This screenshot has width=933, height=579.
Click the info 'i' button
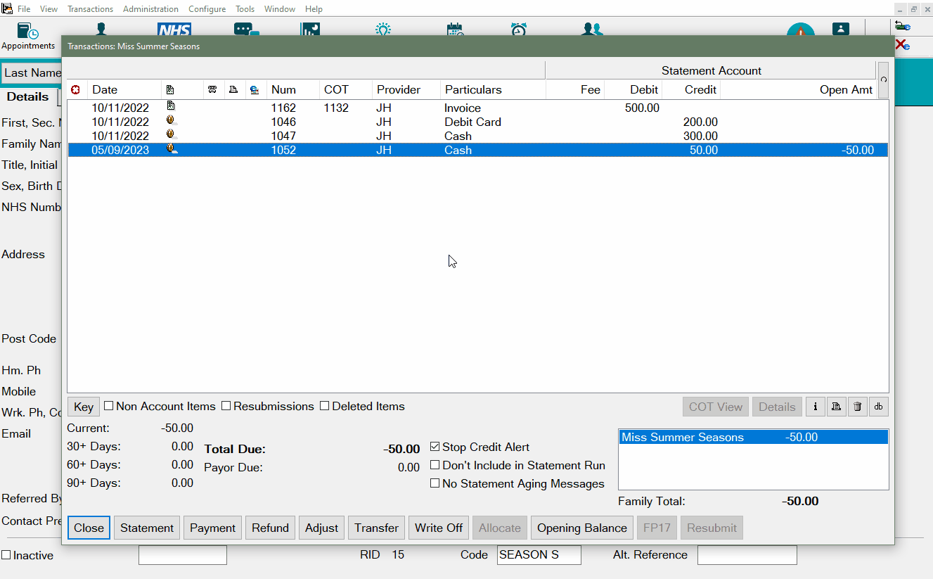815,407
